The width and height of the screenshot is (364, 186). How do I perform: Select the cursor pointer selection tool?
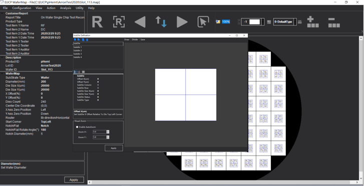click(203, 22)
